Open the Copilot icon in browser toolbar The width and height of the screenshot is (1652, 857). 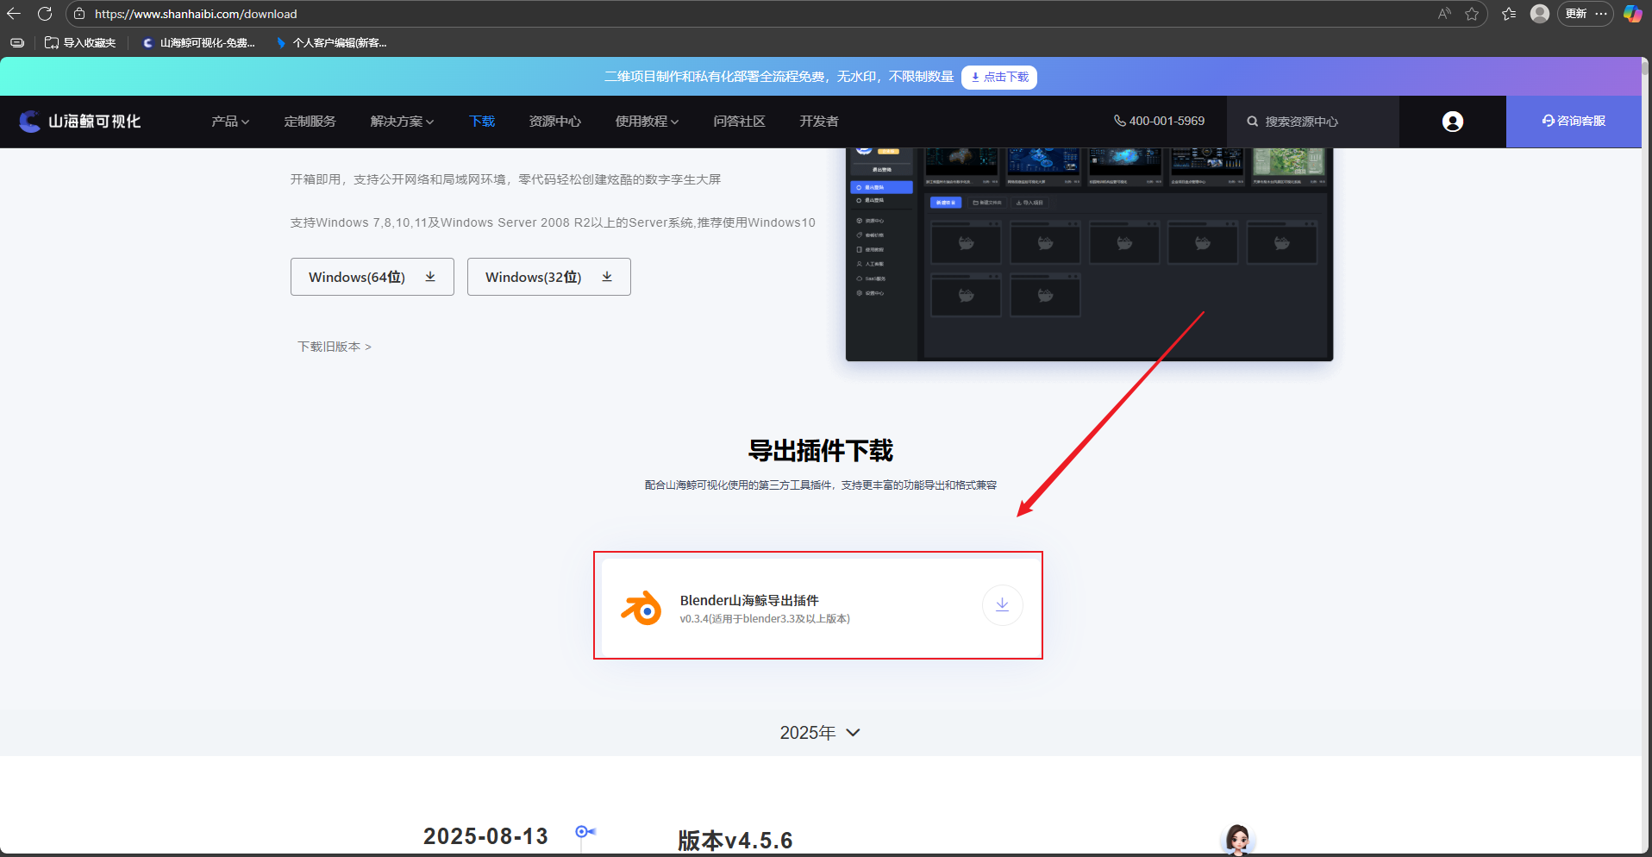coord(1633,14)
